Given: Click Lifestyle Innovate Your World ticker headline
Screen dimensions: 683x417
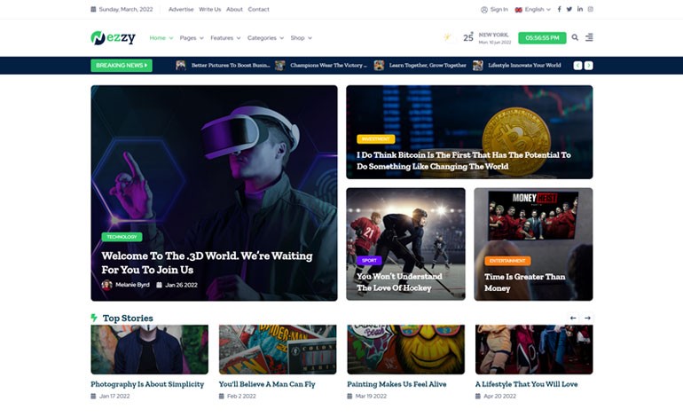Looking at the screenshot, I should coord(524,66).
